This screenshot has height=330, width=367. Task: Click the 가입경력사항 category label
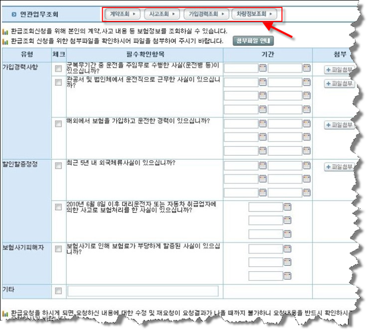click(20, 67)
